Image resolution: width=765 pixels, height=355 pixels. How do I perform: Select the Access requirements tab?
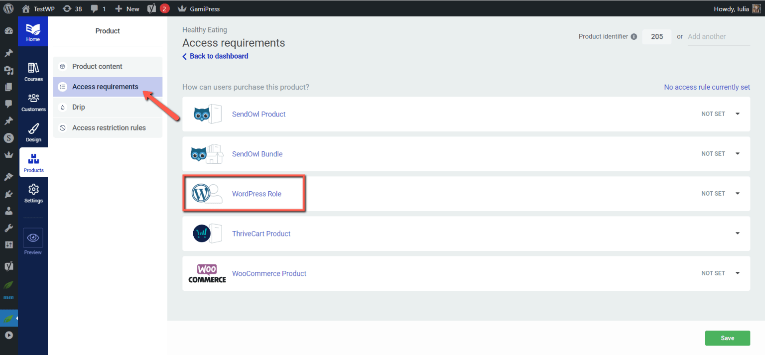pyautogui.click(x=108, y=87)
